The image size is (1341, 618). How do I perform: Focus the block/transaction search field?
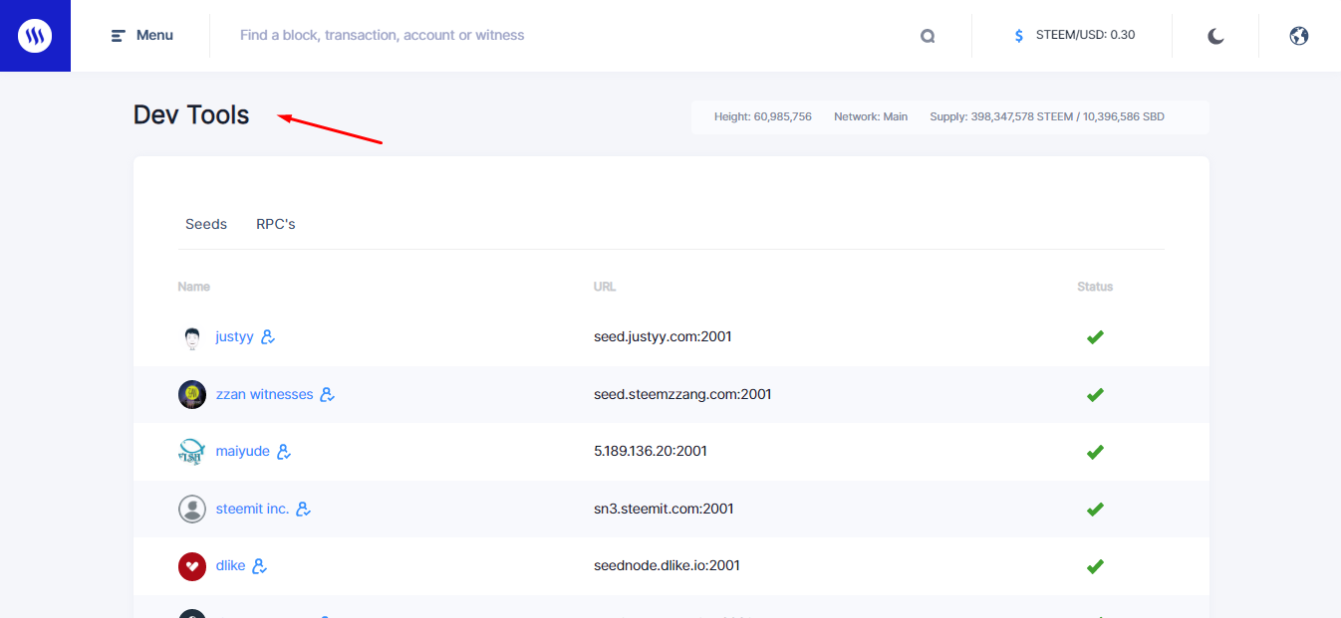[x=568, y=35]
